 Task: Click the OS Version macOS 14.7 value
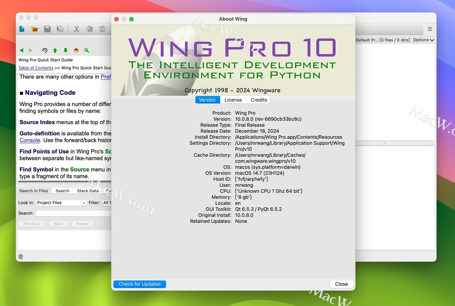pos(259,173)
